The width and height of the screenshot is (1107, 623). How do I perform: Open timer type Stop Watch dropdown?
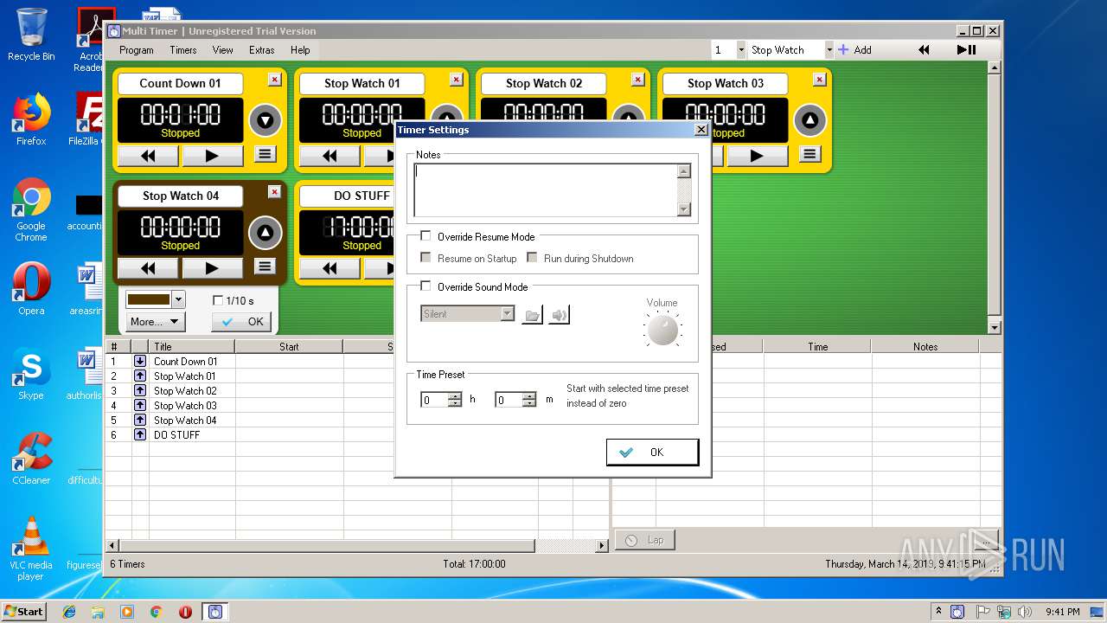(829, 50)
